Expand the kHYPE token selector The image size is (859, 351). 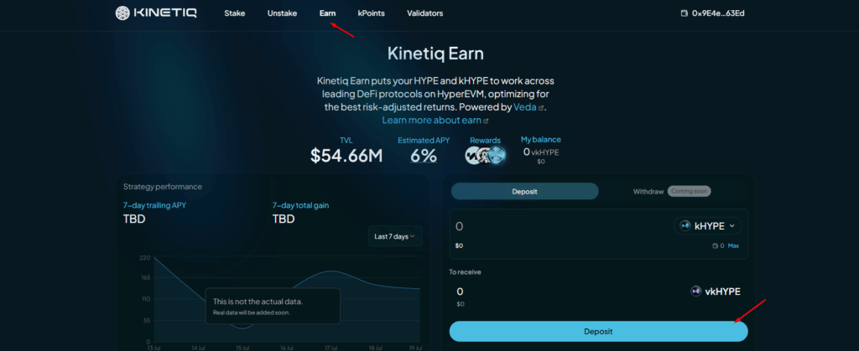[x=707, y=226]
